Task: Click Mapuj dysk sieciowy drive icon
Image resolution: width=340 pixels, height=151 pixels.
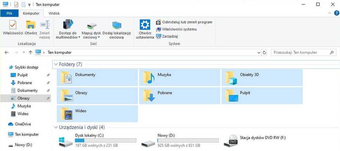Action: (x=91, y=25)
